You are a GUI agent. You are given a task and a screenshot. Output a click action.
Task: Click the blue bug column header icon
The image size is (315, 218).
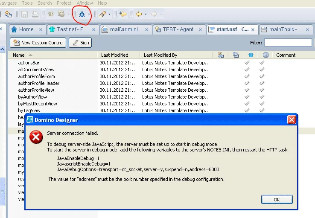click(x=251, y=55)
